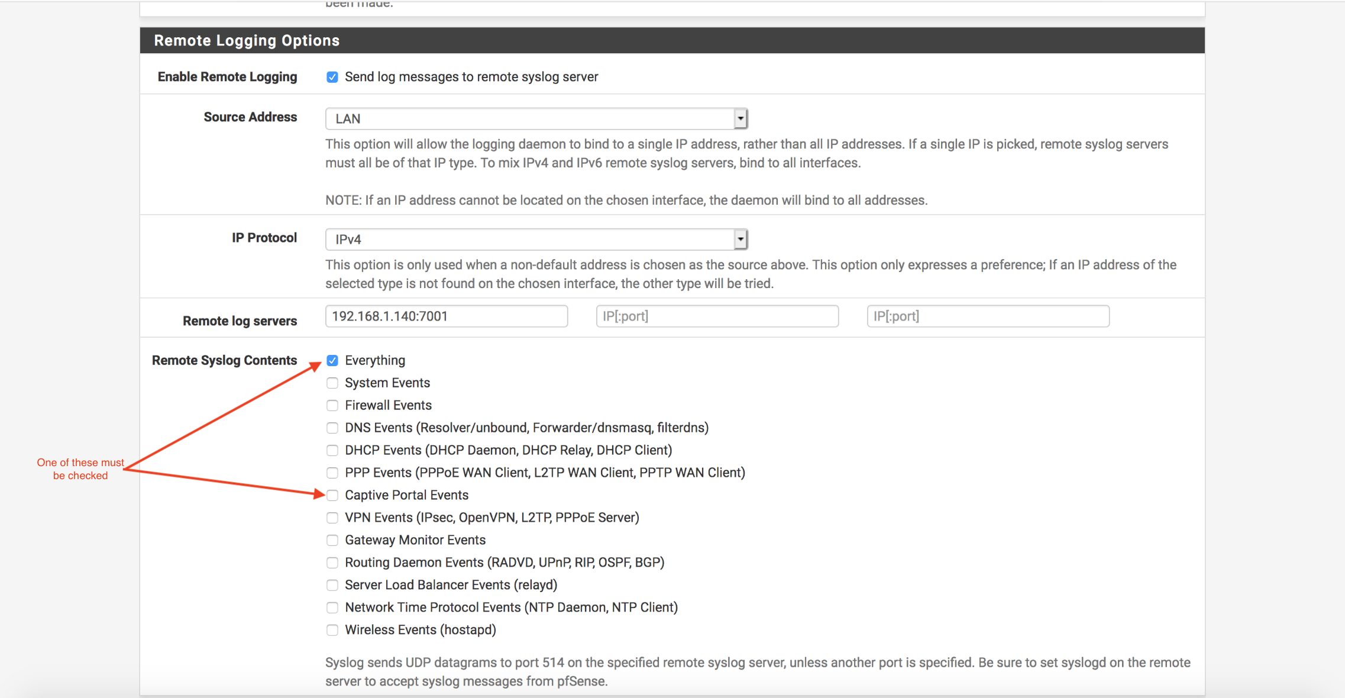Viewport: 1345px width, 698px height.
Task: Click the NOTE about IP address binding
Action: [626, 200]
